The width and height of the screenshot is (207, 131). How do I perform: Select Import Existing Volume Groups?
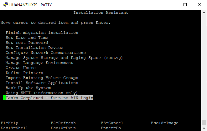(x=42, y=78)
